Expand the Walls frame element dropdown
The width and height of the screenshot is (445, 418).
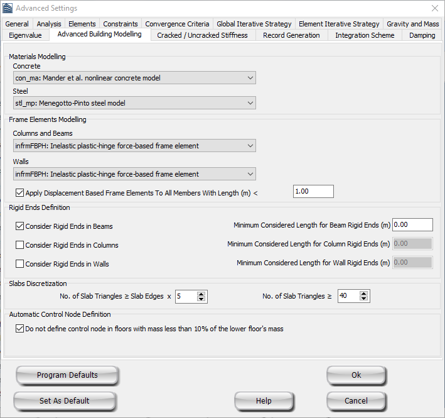click(134, 174)
